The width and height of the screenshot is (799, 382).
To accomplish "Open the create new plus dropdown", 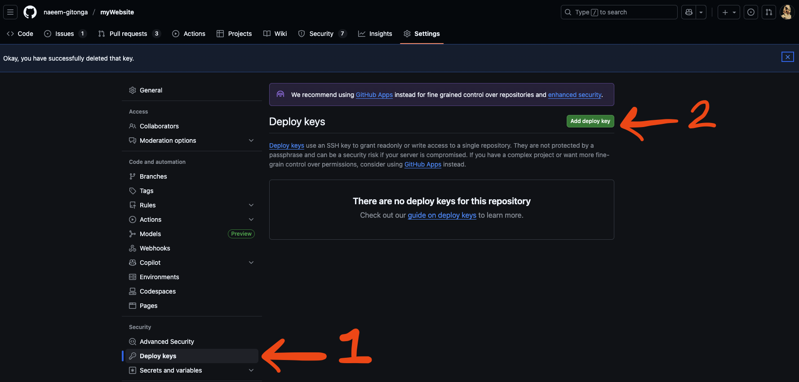I will pyautogui.click(x=728, y=12).
